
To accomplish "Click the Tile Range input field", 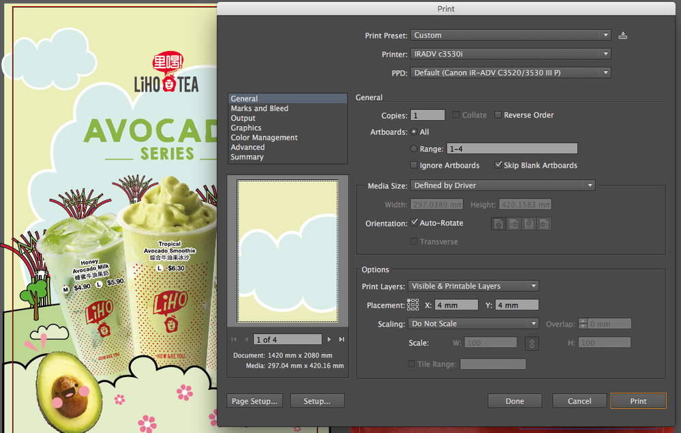I will click(x=493, y=364).
